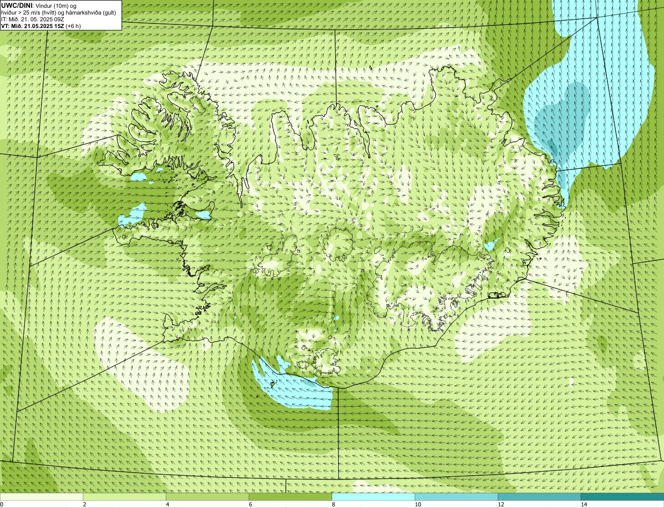Select the 2–4 m/s light green color segment
664x508 pixels.
[125, 497]
